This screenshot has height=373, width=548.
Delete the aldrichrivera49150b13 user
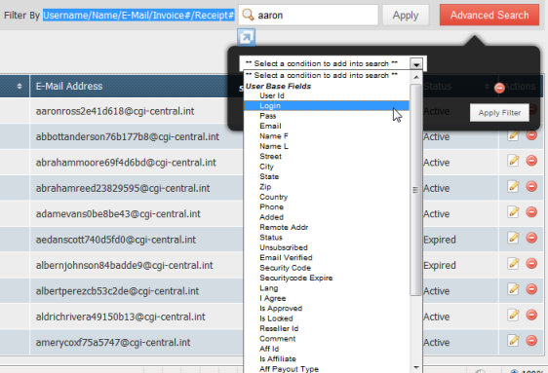coord(531,316)
